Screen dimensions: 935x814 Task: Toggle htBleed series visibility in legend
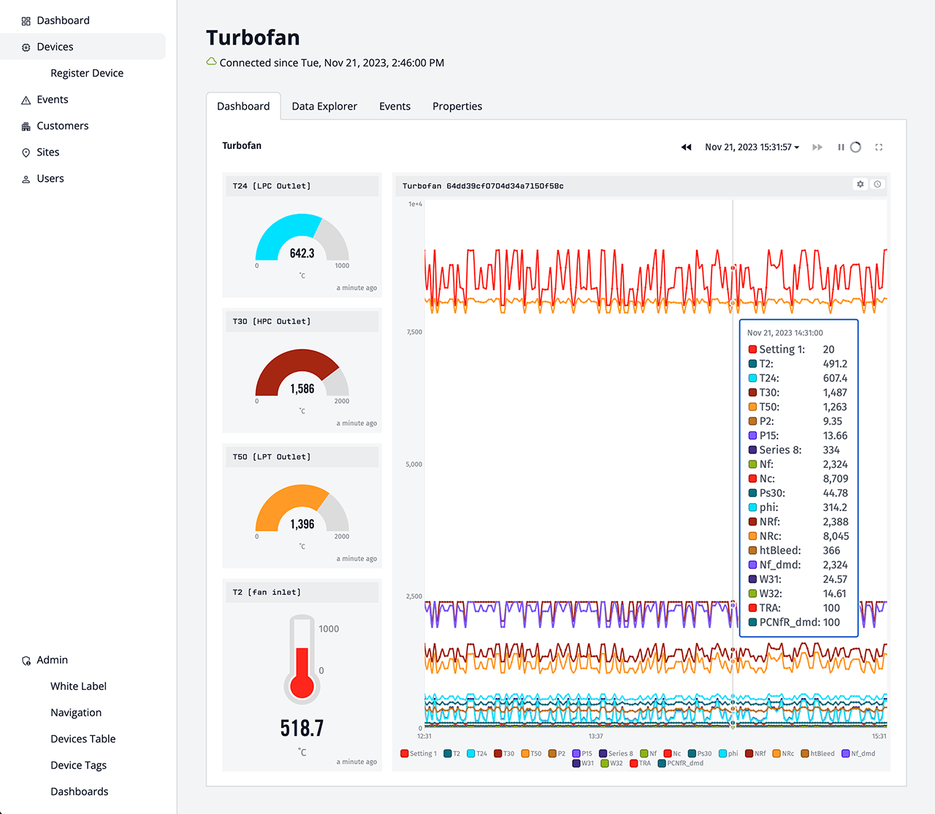click(817, 753)
